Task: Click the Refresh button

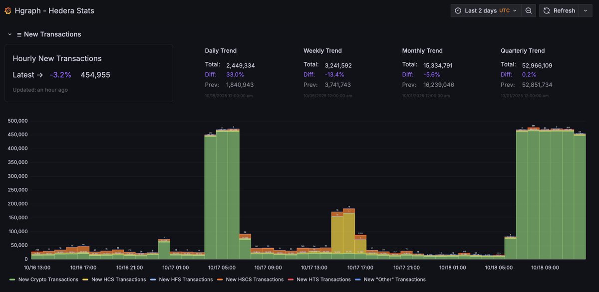Action: click(x=559, y=10)
